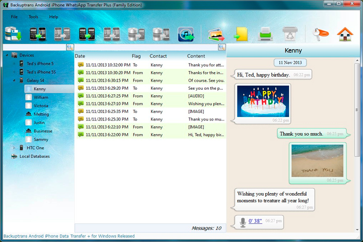
Task: Click the chat panel vertical scrollbar
Action: (x=357, y=110)
